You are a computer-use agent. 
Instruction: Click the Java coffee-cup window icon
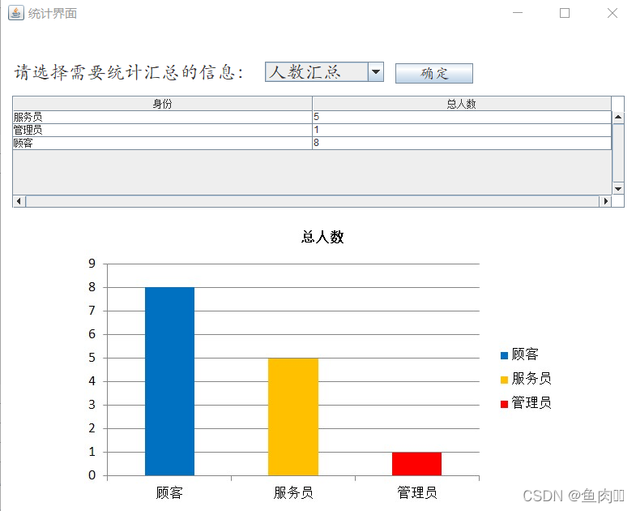point(16,13)
